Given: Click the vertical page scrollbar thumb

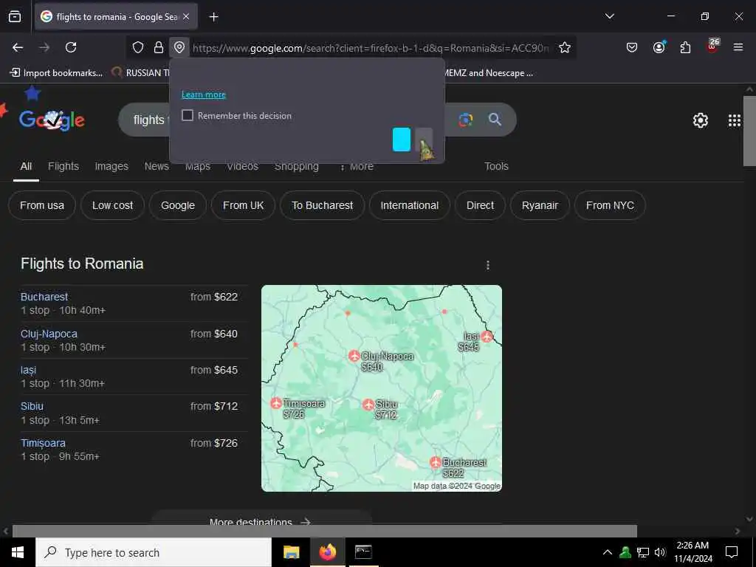Looking at the screenshot, I should (x=749, y=131).
